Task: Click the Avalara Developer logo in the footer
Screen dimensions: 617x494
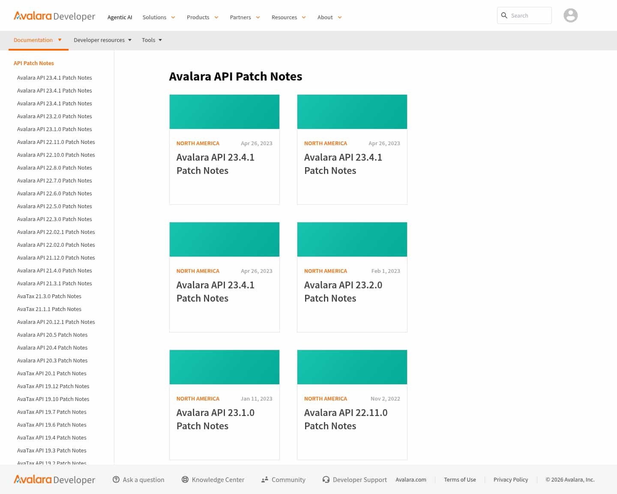Action: (x=54, y=479)
